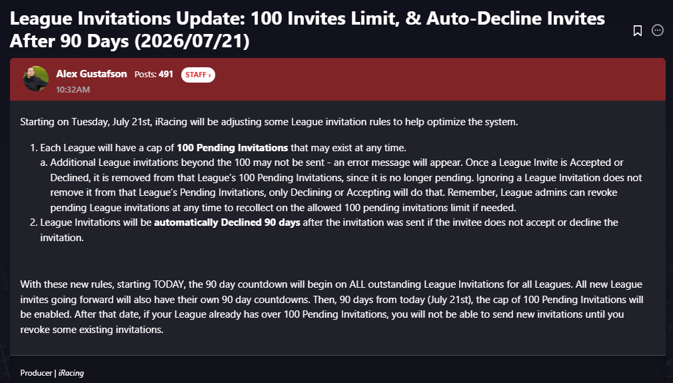Click the Posts: 491 count
The height and width of the screenshot is (383, 673).
154,75
